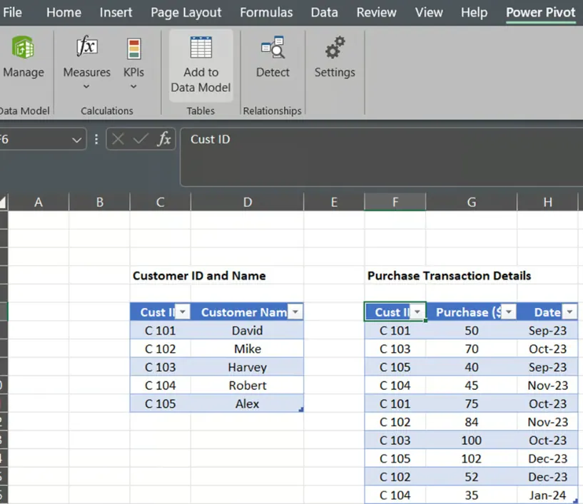The width and height of the screenshot is (583, 504).
Task: Open the Date column filter dropdown
Action: click(x=569, y=312)
